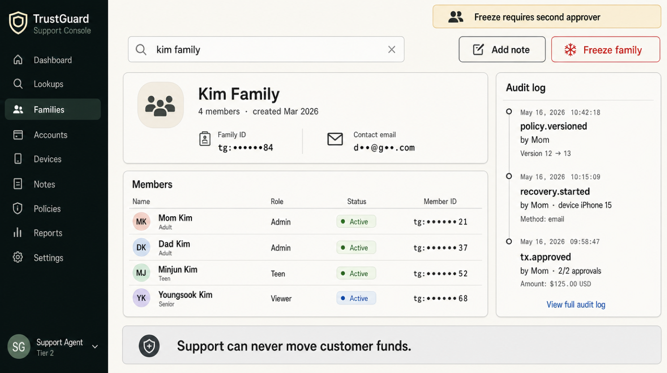Click the DK avatar for Dad Kim
667x373 pixels.
[x=141, y=247]
